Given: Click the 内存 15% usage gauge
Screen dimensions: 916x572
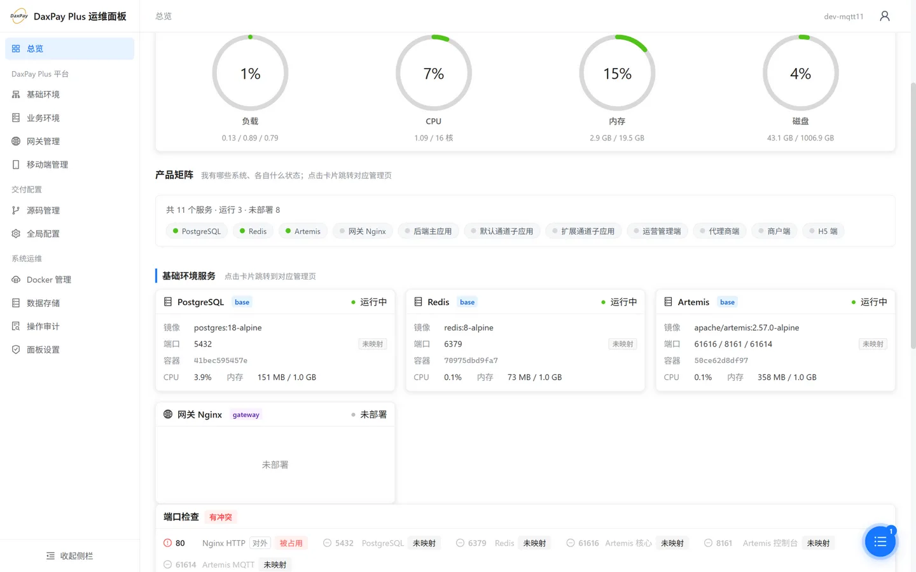Looking at the screenshot, I should [617, 73].
